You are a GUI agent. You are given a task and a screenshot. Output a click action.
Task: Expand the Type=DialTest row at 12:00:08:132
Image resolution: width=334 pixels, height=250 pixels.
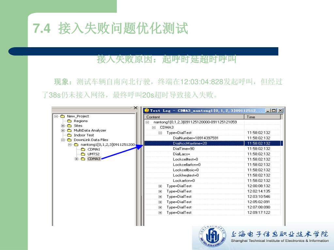click(160, 186)
